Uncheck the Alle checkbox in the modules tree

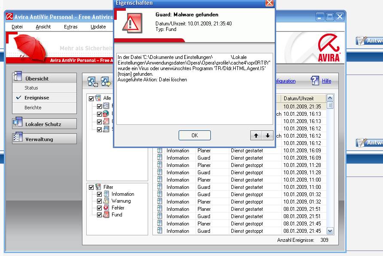[x=91, y=99]
